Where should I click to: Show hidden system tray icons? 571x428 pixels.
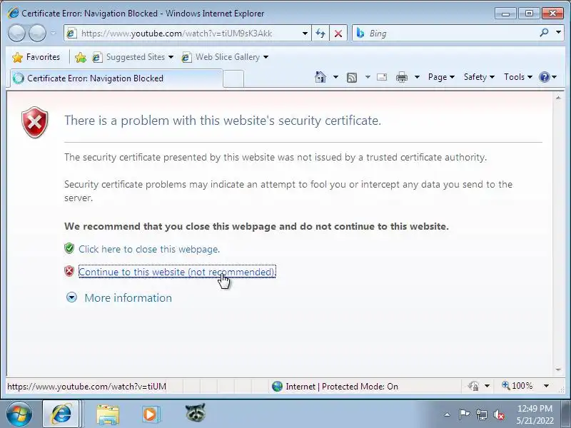point(448,414)
